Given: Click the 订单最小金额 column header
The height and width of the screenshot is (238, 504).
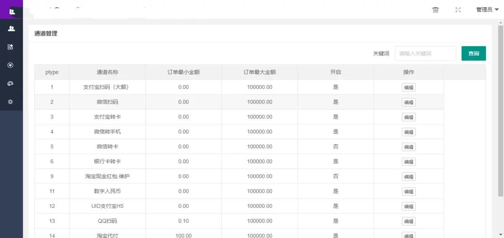Looking at the screenshot, I should [184, 72].
